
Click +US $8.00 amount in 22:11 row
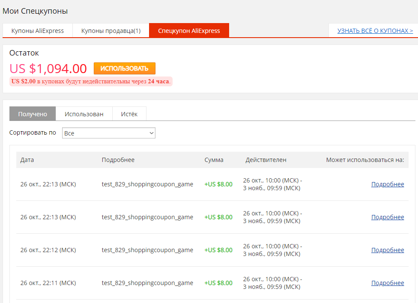[218, 283]
